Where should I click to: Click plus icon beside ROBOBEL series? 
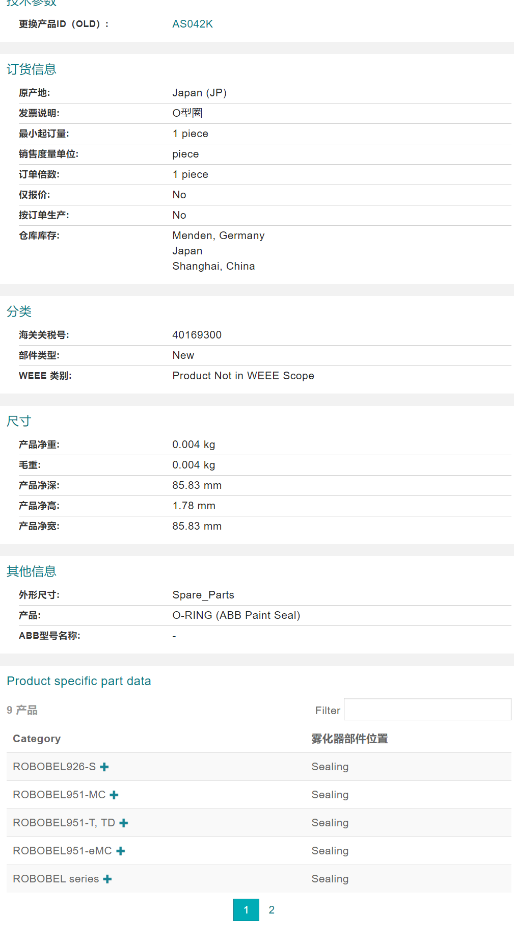pos(107,879)
